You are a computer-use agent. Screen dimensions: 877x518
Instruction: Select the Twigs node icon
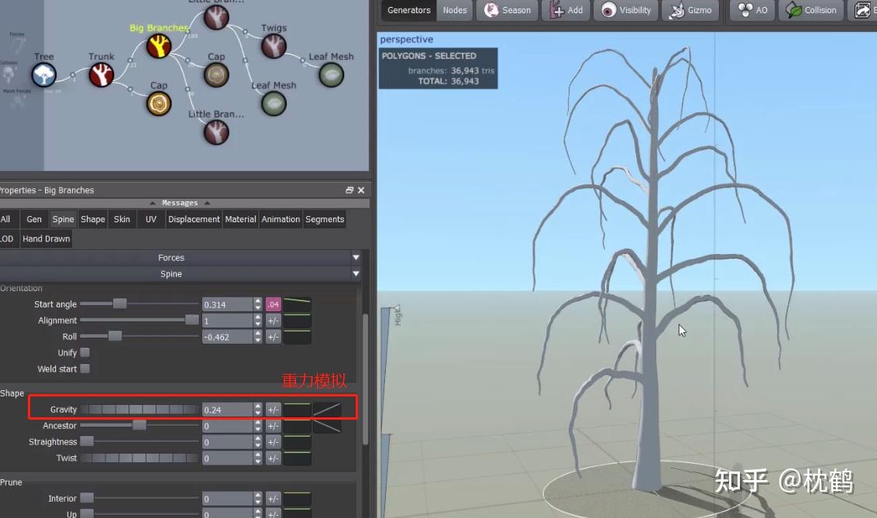click(x=273, y=46)
